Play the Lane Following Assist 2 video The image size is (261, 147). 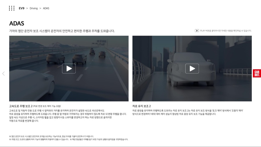click(x=192, y=69)
